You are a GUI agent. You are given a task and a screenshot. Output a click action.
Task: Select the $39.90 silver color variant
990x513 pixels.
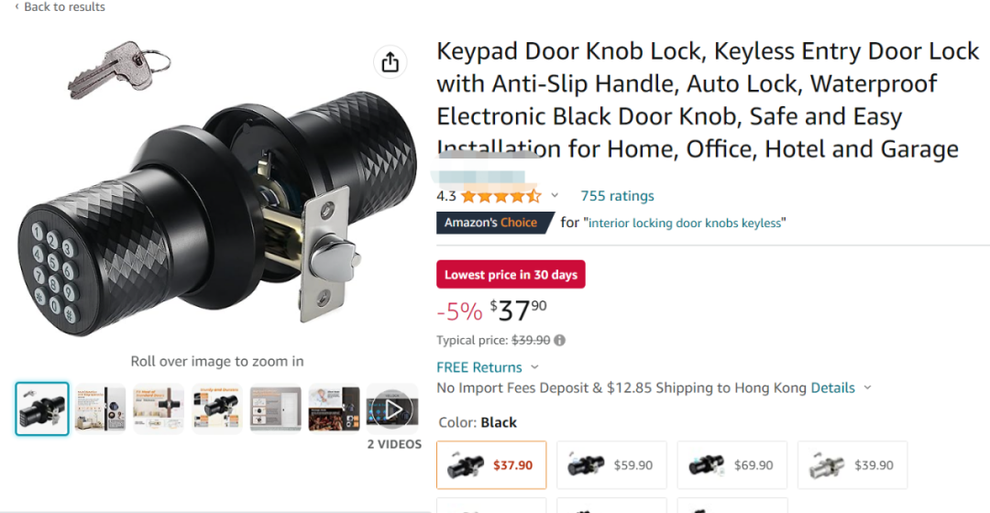pos(852,465)
